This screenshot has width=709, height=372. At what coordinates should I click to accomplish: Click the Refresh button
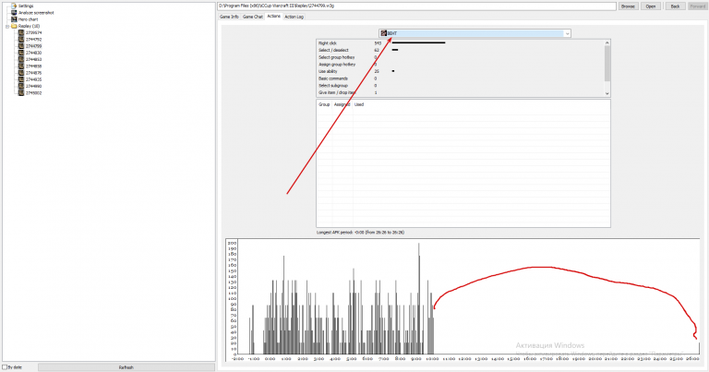click(x=126, y=367)
